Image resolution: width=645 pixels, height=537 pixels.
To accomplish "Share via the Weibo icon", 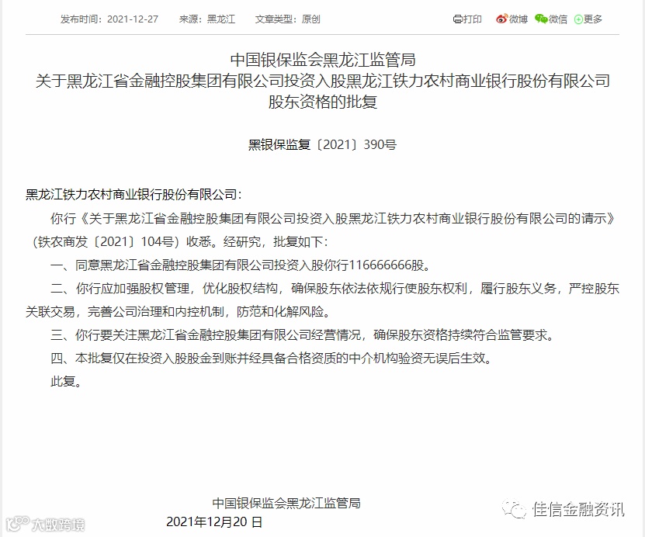I will pyautogui.click(x=502, y=19).
